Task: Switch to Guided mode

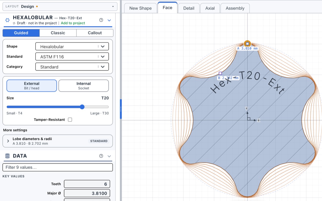Action: tap(21, 33)
